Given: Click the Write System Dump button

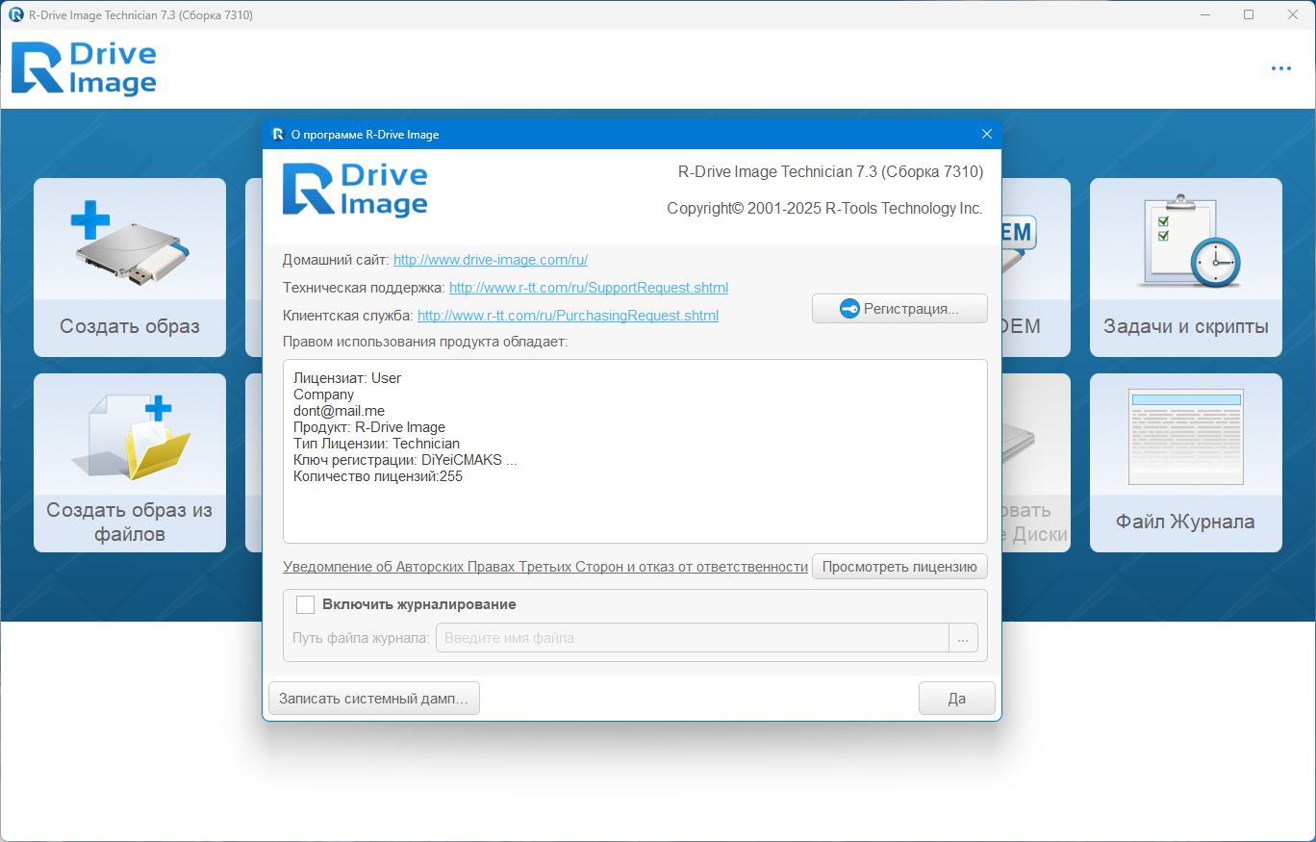Looking at the screenshot, I should click(373, 699).
